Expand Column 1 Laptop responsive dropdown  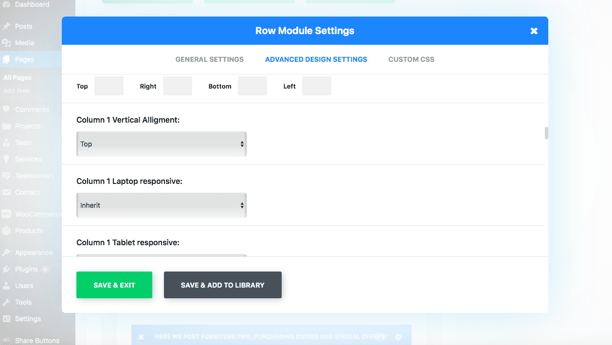[162, 205]
